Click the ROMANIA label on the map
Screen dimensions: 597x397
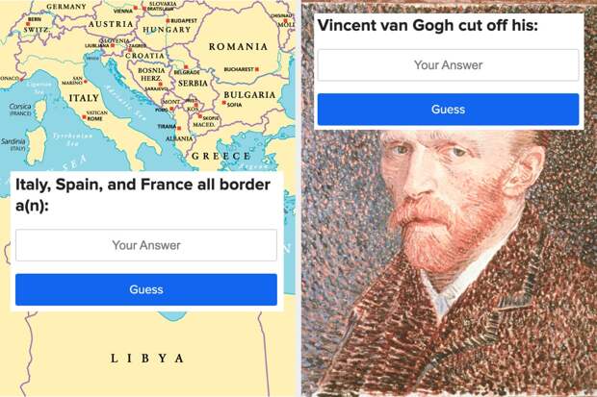238,46
